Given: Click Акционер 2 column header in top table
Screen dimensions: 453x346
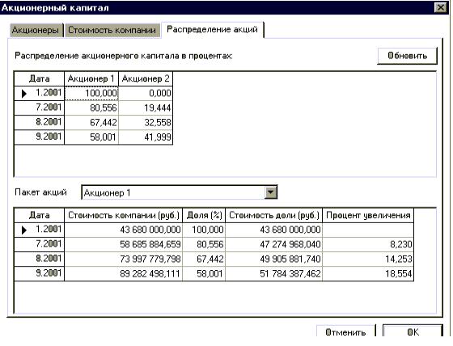Looking at the screenshot, I should [x=146, y=79].
